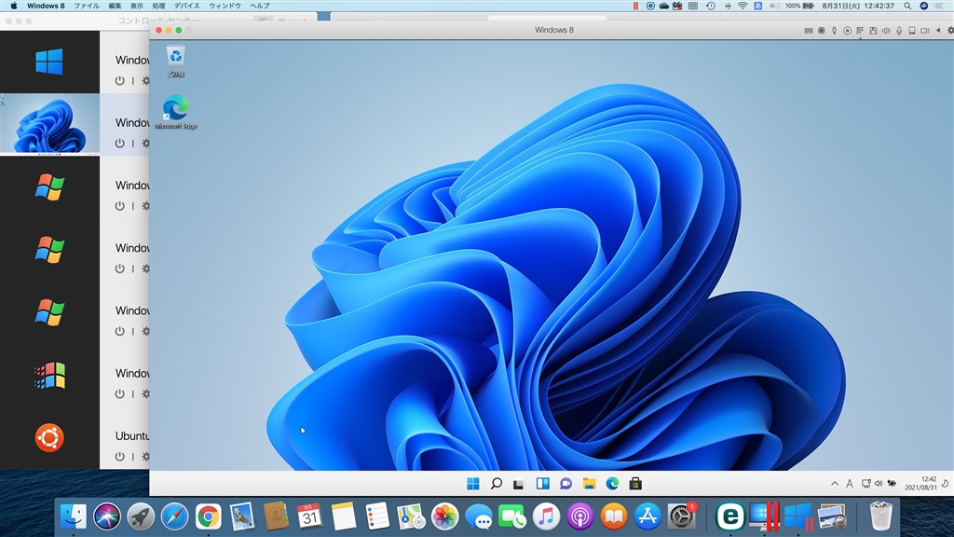954x537 pixels.
Task: Open Siri from the menu bar
Action: point(923,6)
